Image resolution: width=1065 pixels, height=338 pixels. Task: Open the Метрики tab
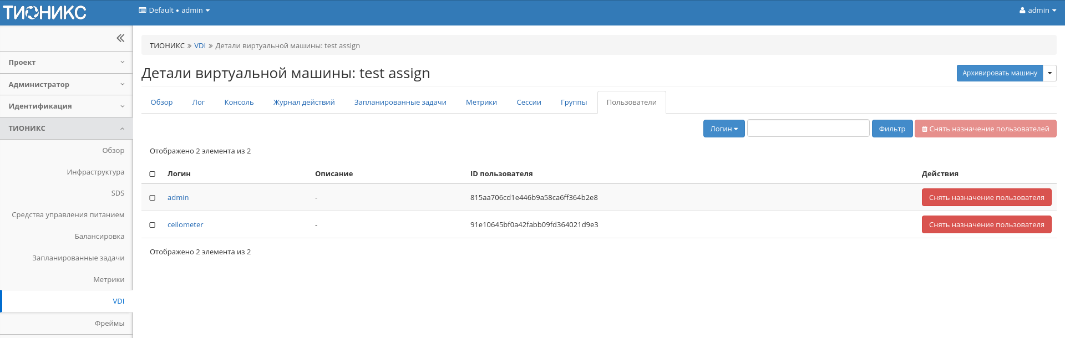pos(481,103)
